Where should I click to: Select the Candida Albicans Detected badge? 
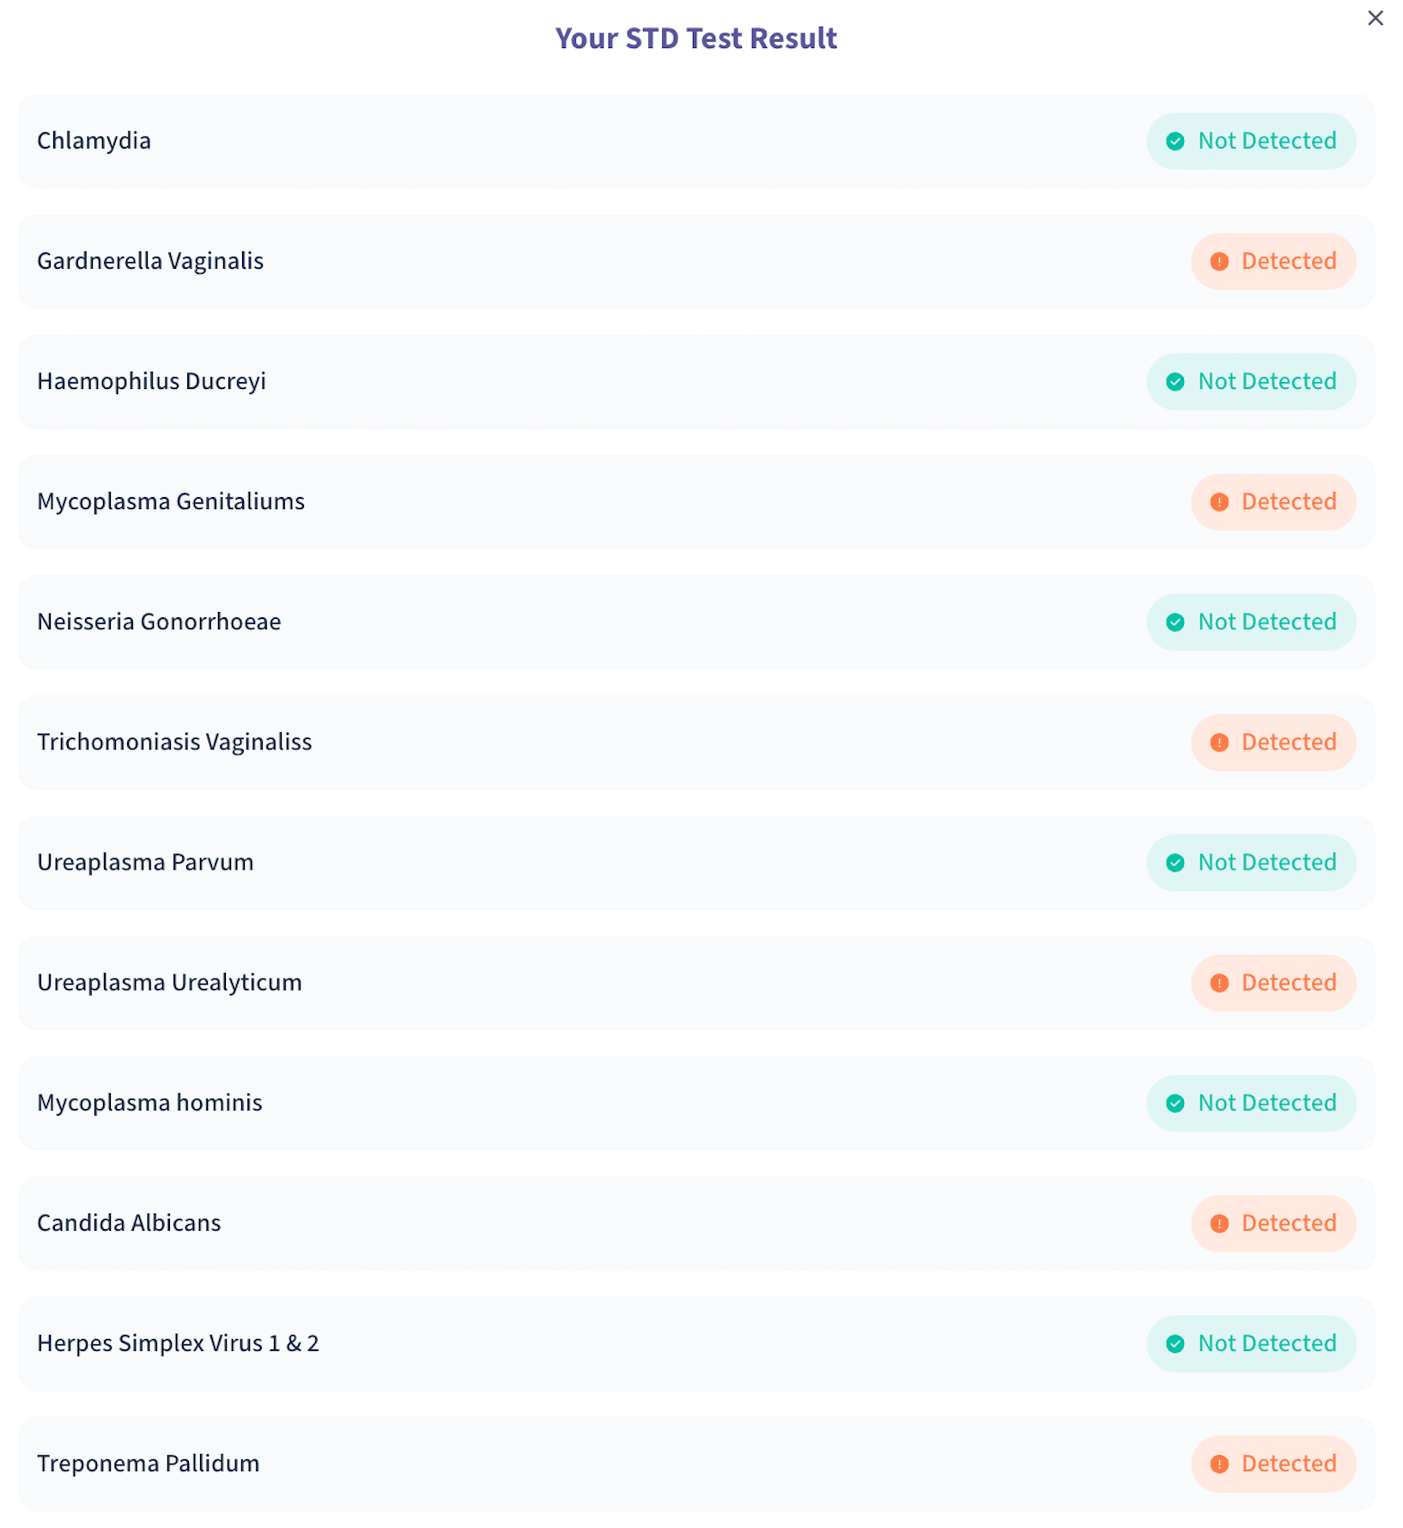click(x=1273, y=1223)
